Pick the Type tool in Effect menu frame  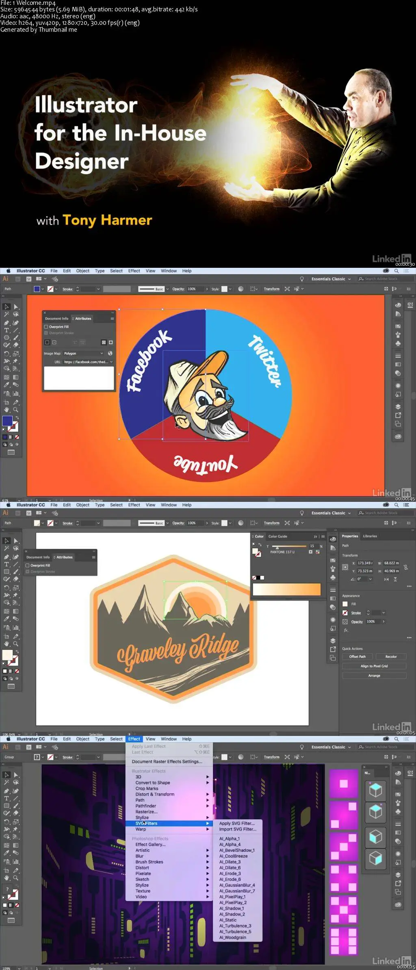(x=6, y=798)
